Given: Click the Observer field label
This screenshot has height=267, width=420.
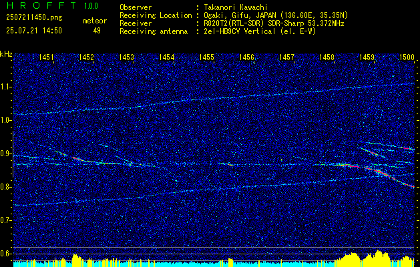Looking at the screenshot, I should coord(136,7).
